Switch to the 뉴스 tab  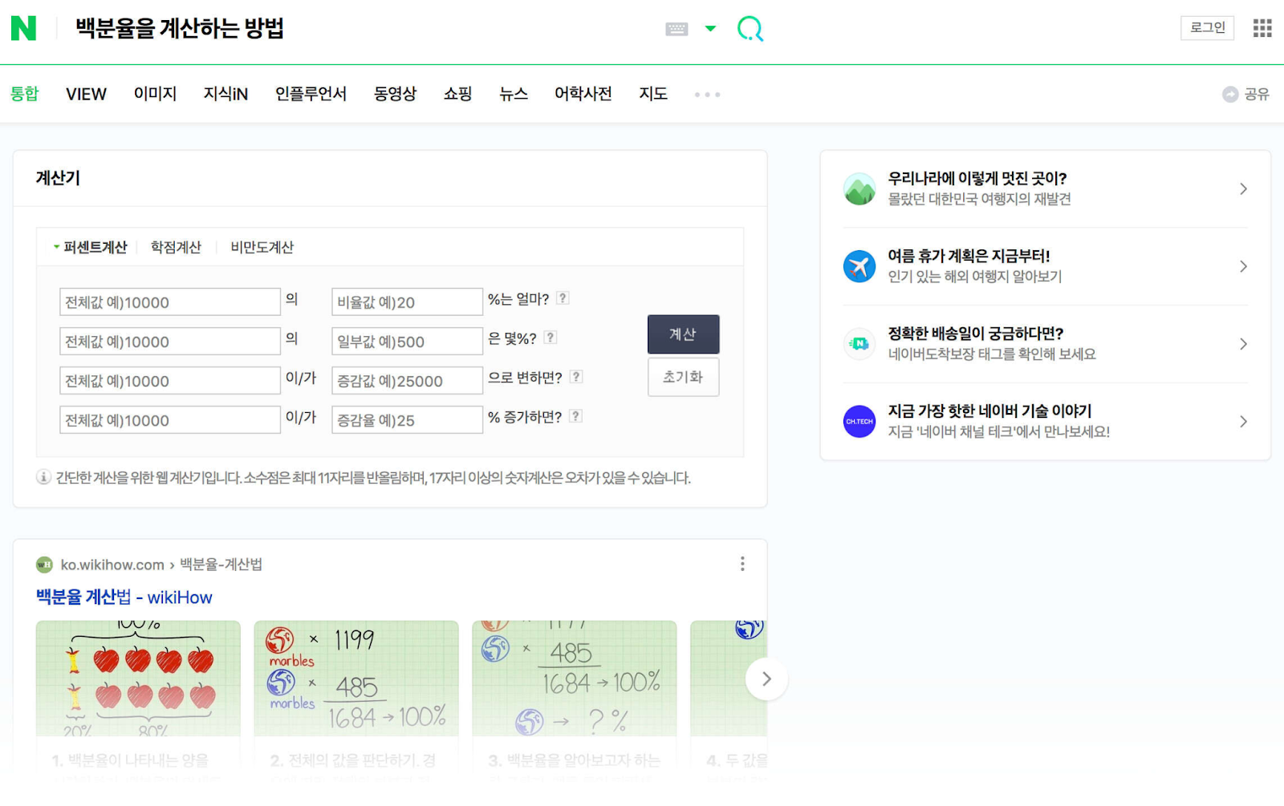point(514,94)
